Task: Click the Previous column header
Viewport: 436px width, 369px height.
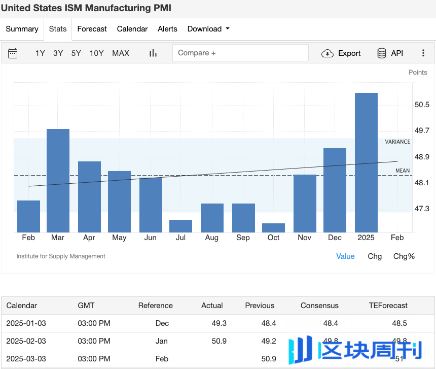Action: [260, 306]
